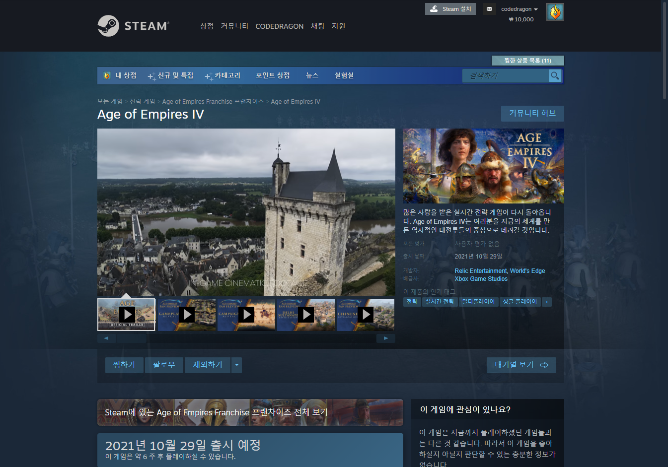Open the 상점 top menu
Screen dimensions: 668x467
click(x=207, y=26)
